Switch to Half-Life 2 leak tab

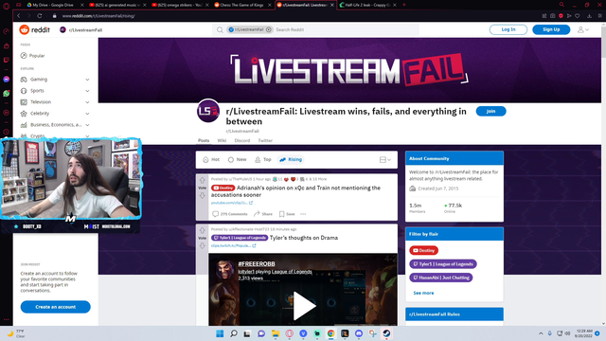(367, 5)
